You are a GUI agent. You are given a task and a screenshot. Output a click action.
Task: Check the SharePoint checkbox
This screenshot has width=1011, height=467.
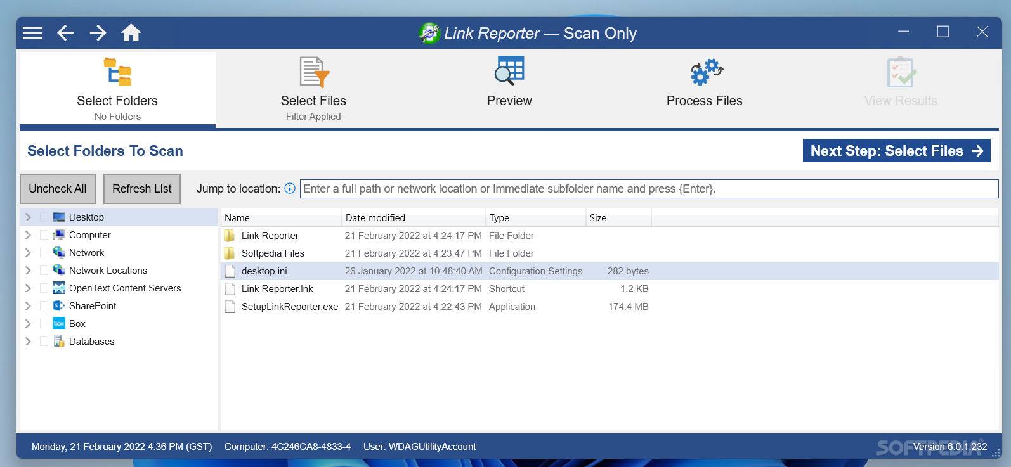click(44, 306)
